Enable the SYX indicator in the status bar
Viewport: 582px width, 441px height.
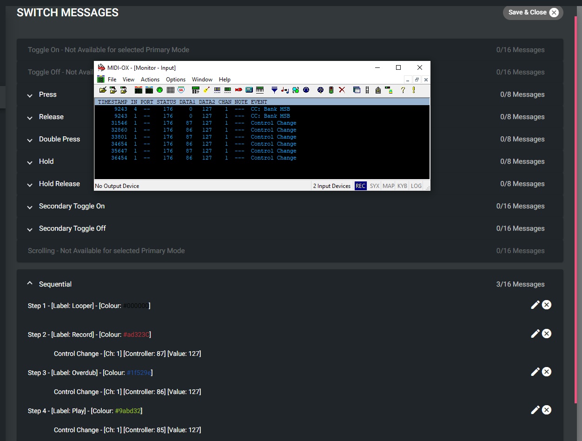point(375,186)
